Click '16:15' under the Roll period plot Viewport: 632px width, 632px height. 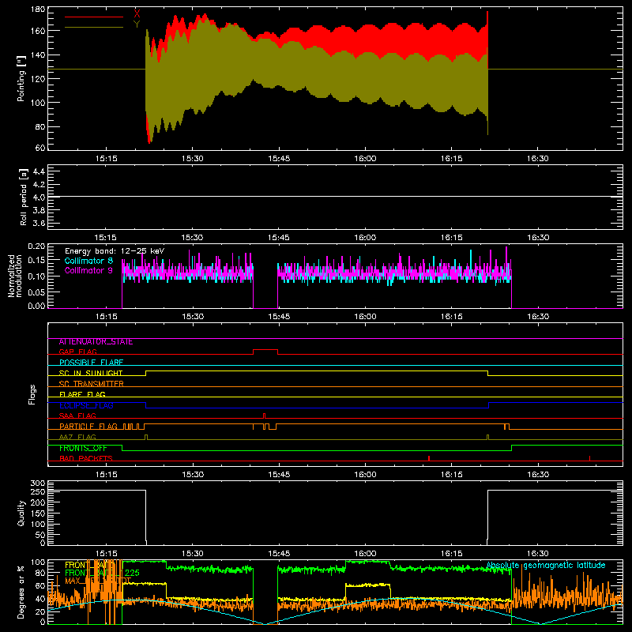click(x=451, y=238)
